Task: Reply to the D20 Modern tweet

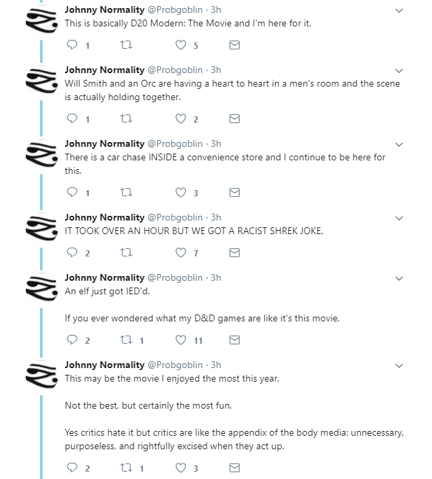Action: pos(72,45)
